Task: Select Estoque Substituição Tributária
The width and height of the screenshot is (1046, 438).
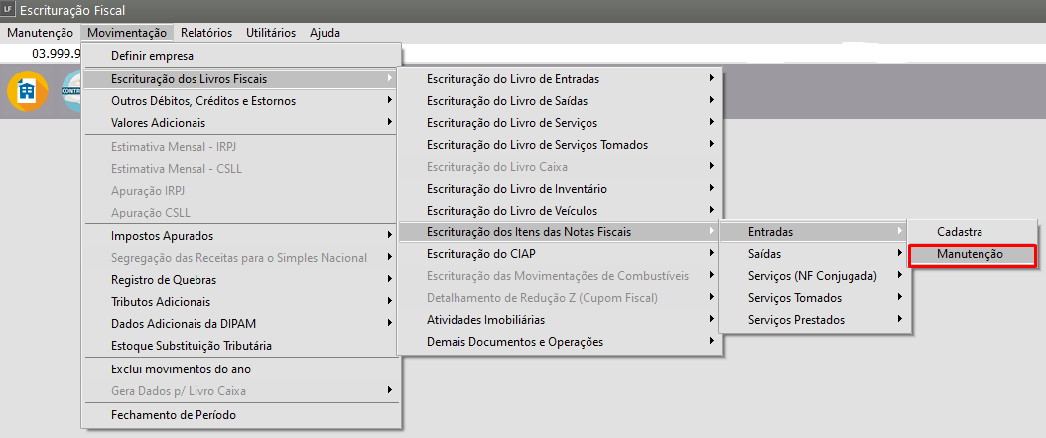Action: (192, 346)
